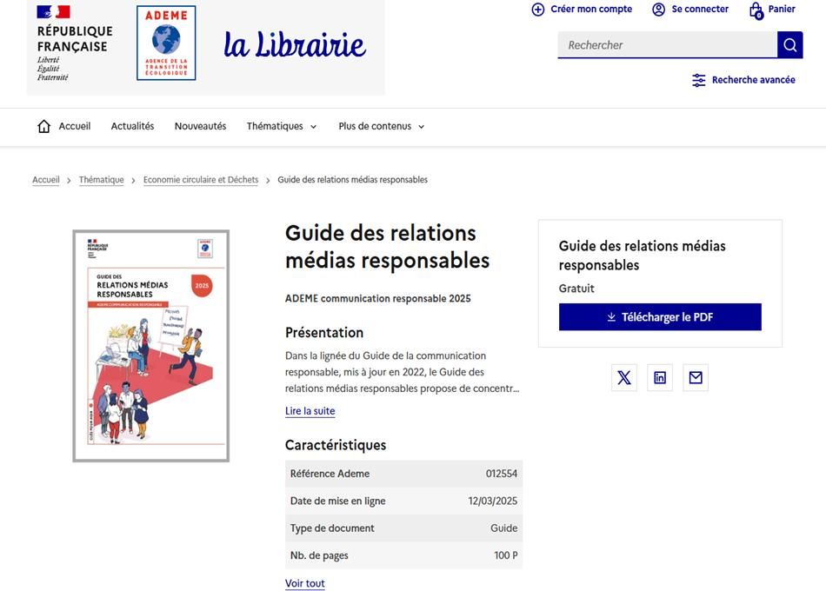Viewport: 826px width, 591px height.
Task: Show all characteristics via Voir tout
Action: [x=305, y=583]
